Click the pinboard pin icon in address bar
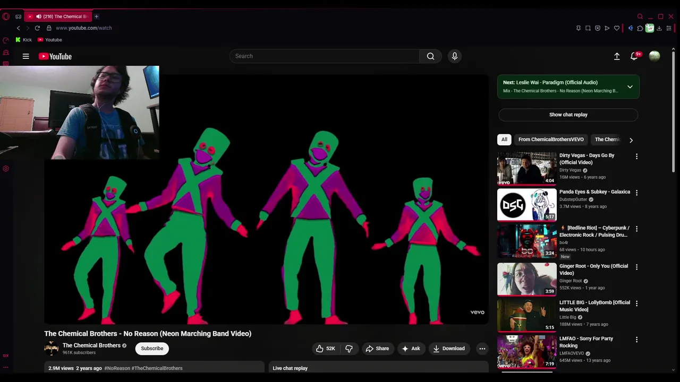Image resolution: width=680 pixels, height=382 pixels. click(579, 28)
